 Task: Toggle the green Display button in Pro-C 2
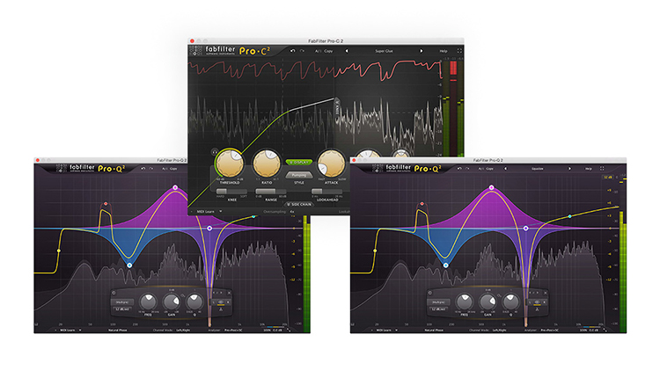point(299,162)
